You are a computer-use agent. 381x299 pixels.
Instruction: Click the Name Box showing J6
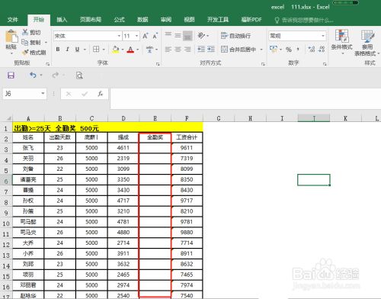[x=21, y=94]
